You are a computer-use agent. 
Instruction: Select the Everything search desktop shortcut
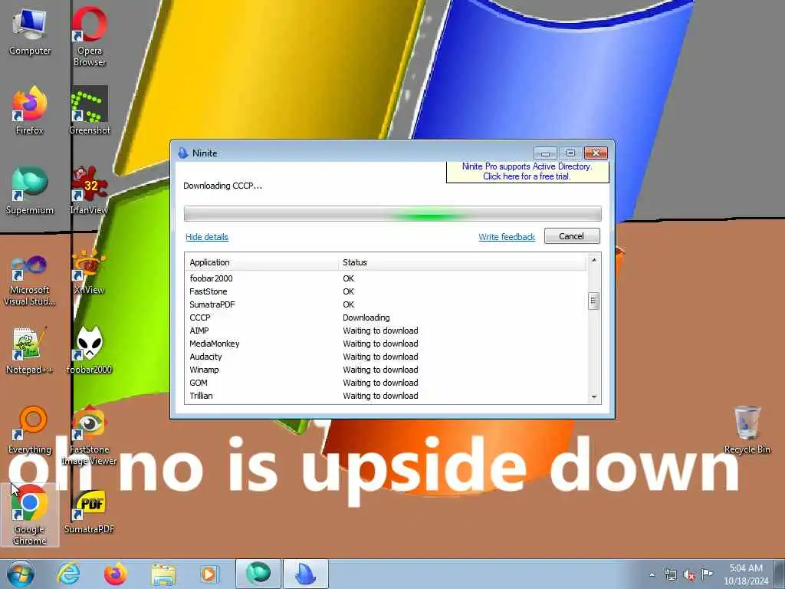coord(30,429)
